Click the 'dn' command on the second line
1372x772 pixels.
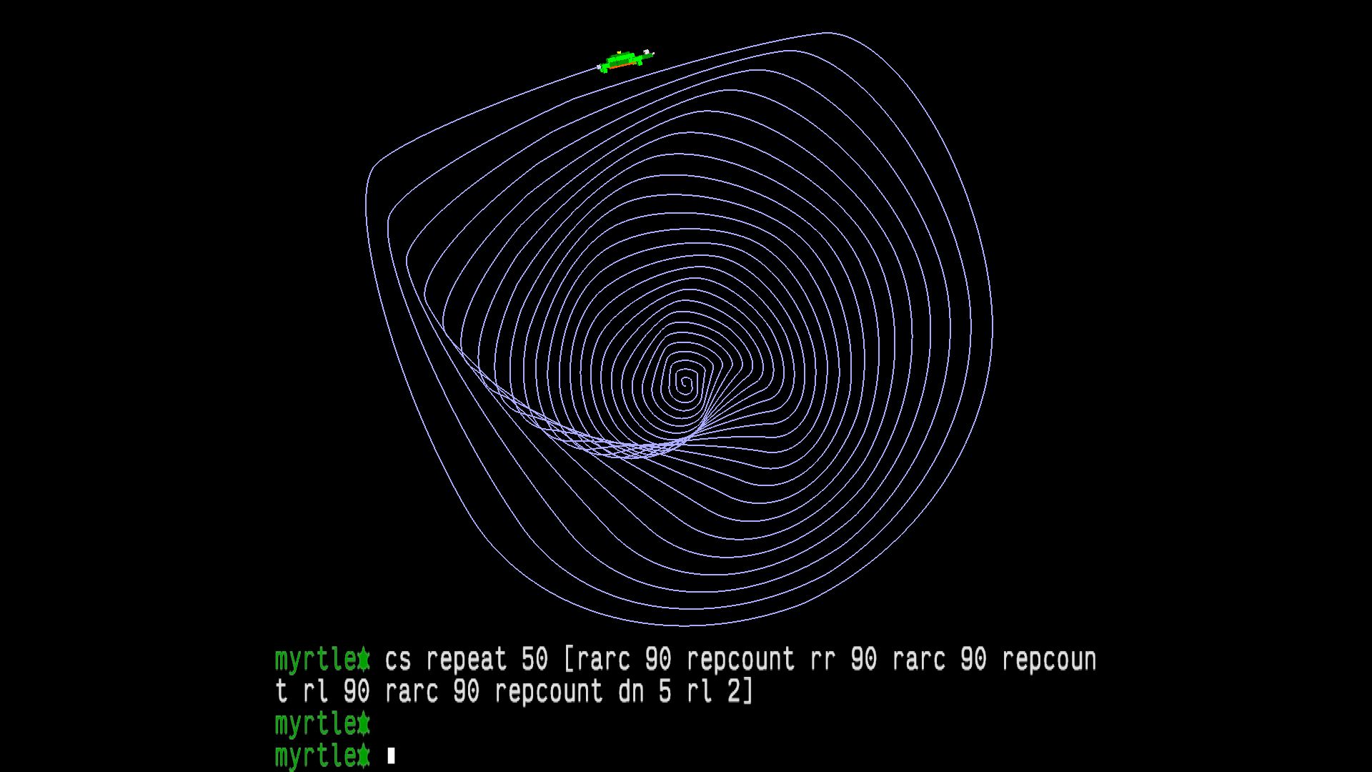click(x=630, y=691)
